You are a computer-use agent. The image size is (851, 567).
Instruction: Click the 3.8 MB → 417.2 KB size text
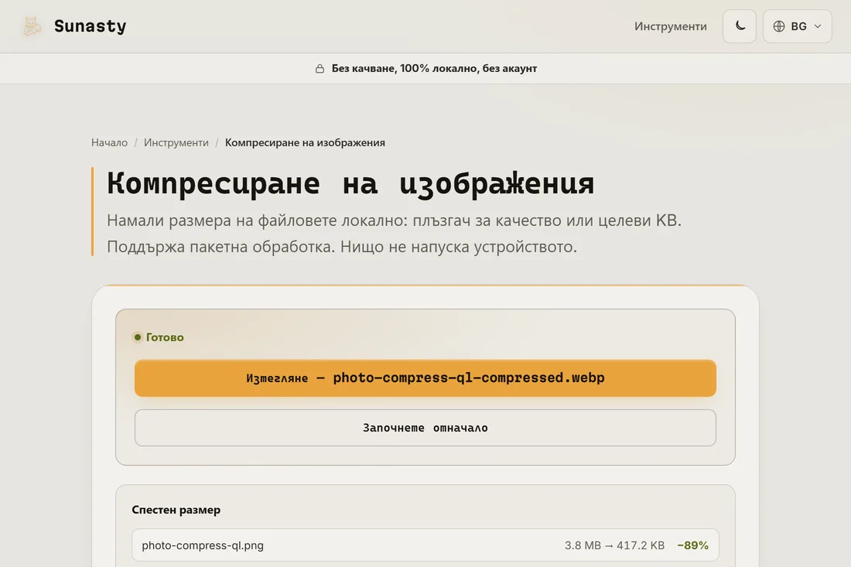[x=614, y=545]
